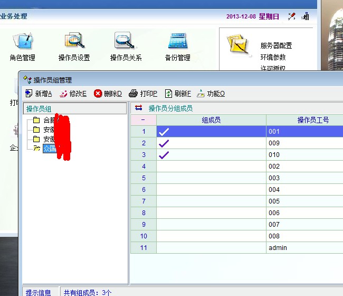Click the 环境参数 environment parameters link
343x296 pixels.
tap(273, 57)
